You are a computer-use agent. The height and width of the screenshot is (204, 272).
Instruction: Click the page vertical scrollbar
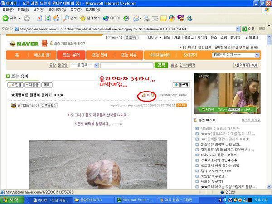269,112
